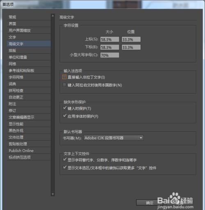This screenshot has height=210, width=205.
Task: Go to 单位和增量 settings
Action: pos(29,57)
